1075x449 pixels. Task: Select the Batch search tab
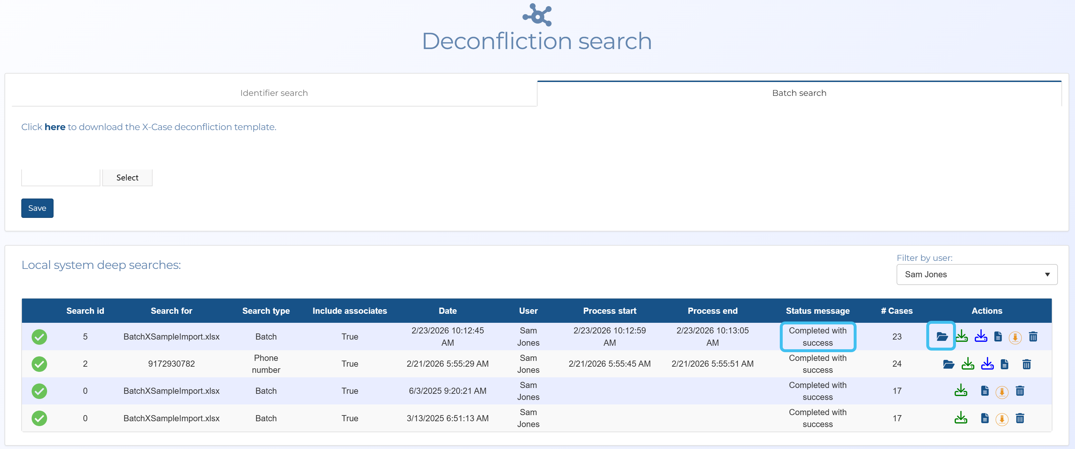[x=799, y=93]
